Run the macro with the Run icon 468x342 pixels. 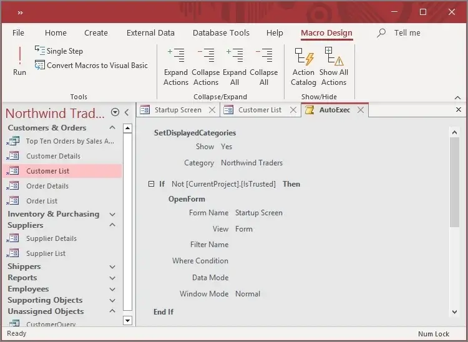coord(19,62)
